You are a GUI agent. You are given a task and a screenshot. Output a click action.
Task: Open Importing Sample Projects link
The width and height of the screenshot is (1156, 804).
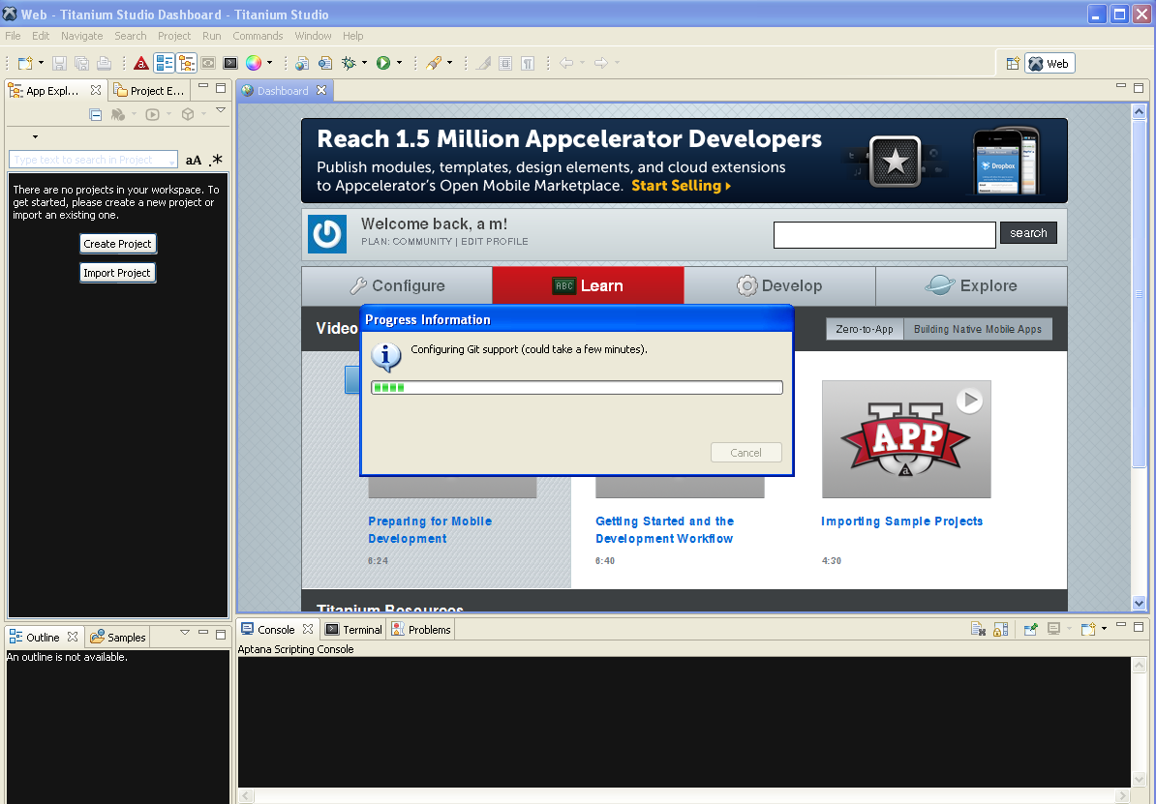pos(901,521)
